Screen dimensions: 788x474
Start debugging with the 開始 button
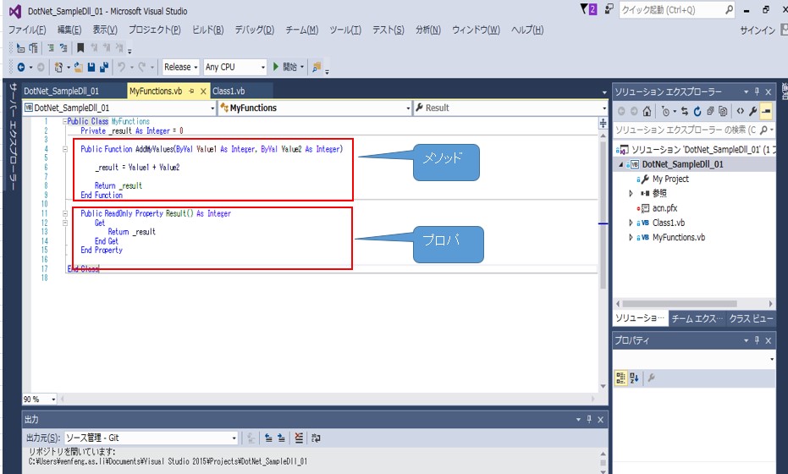pos(289,67)
